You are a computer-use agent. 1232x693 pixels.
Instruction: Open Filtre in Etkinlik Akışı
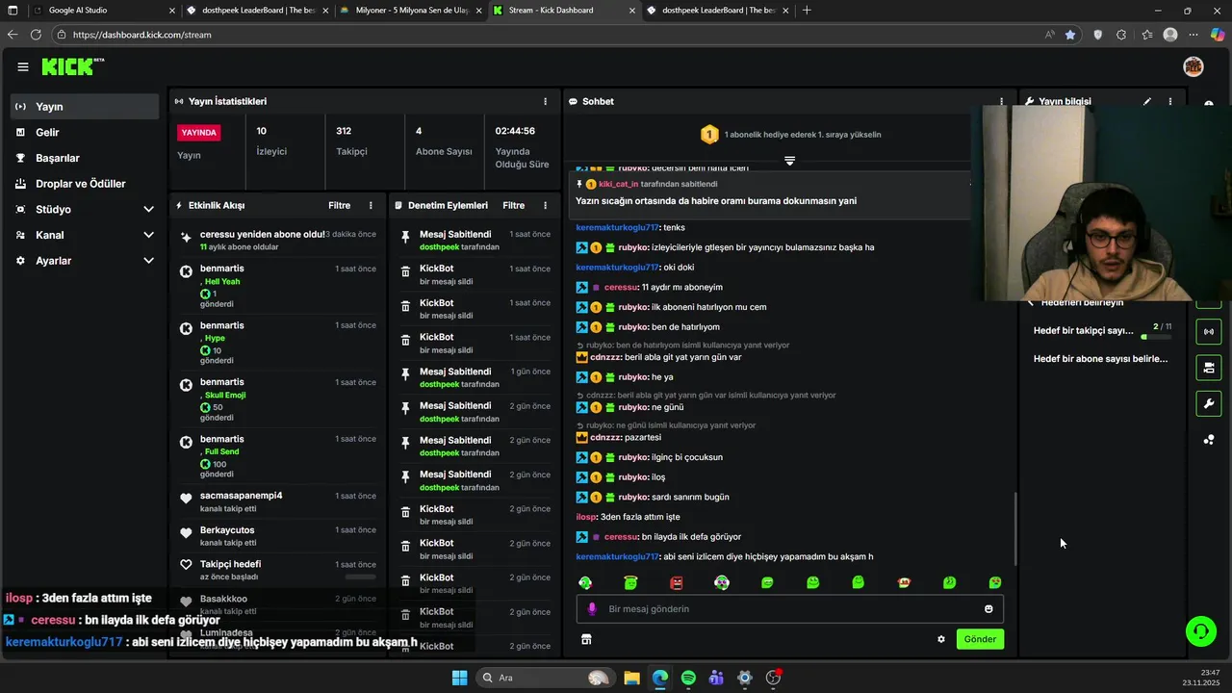tap(339, 205)
